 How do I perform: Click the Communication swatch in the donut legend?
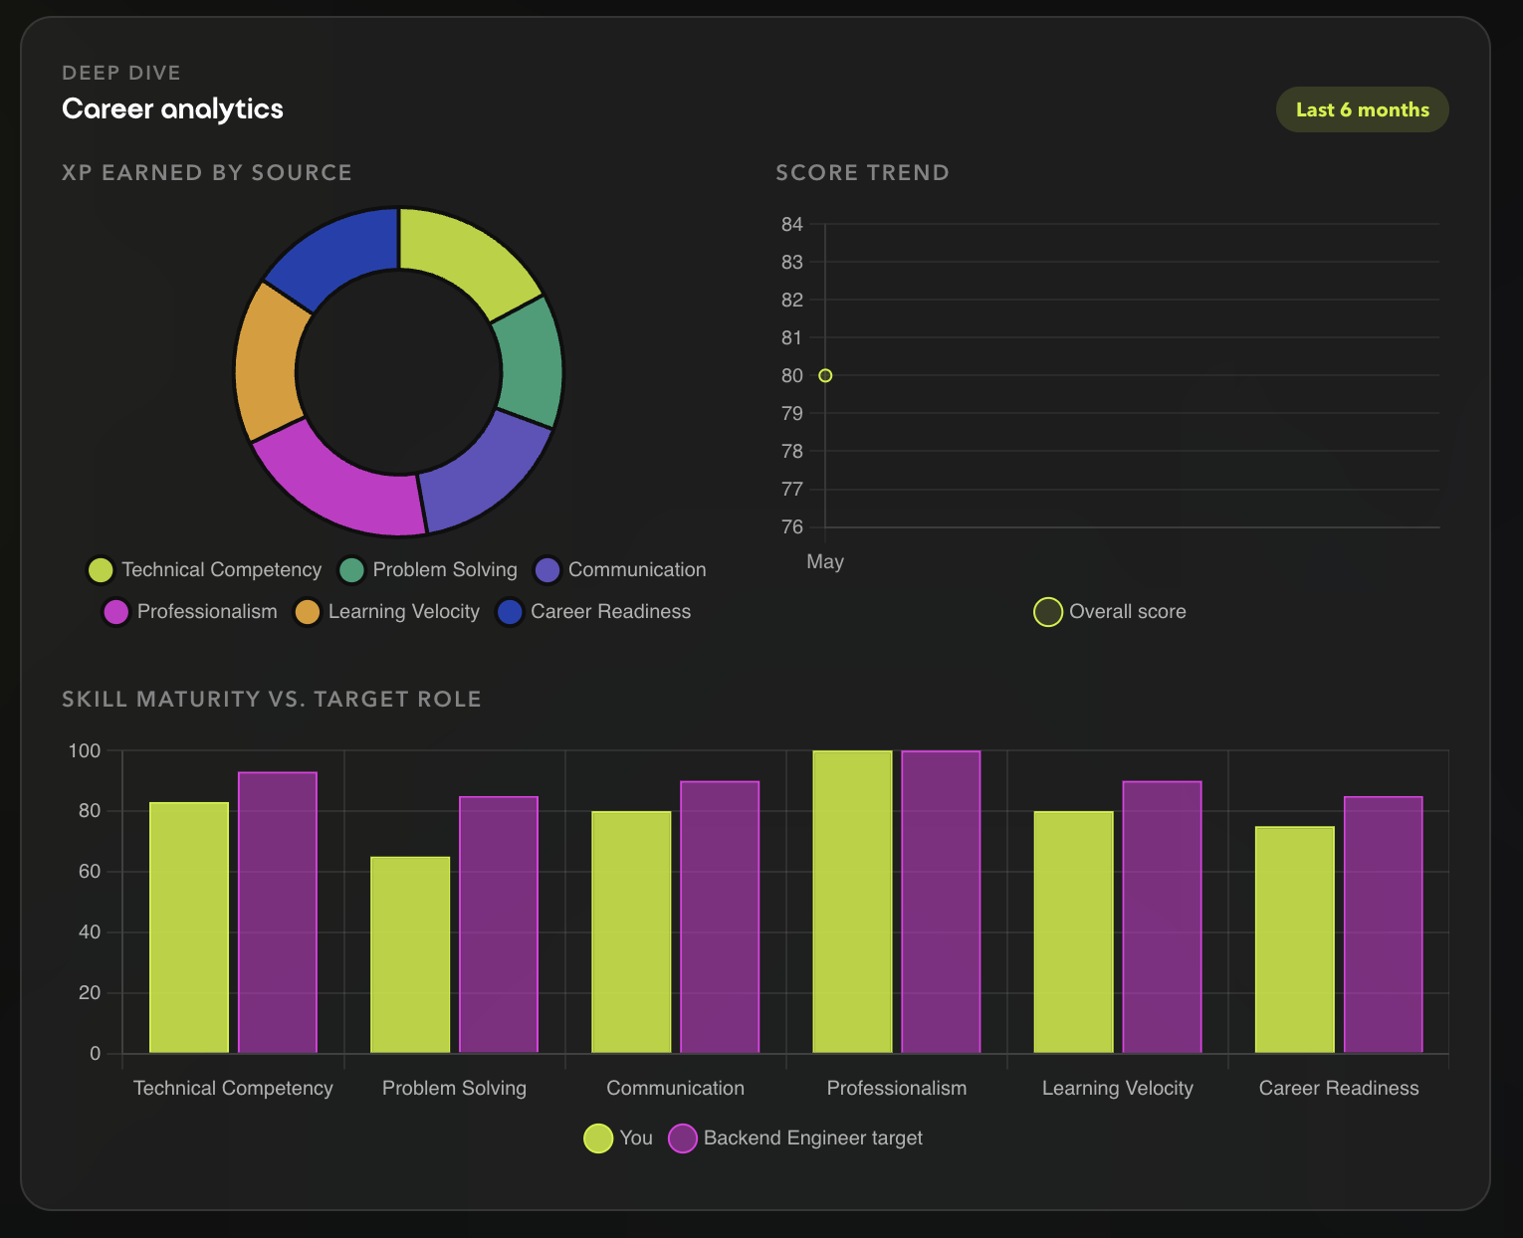pos(547,570)
